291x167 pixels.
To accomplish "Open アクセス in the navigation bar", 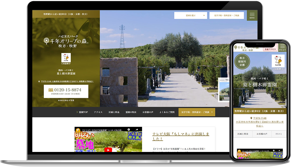I will [x=98, y=112].
